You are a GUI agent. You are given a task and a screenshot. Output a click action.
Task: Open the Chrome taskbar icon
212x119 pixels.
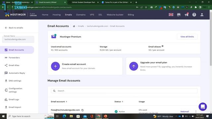(99, 116)
